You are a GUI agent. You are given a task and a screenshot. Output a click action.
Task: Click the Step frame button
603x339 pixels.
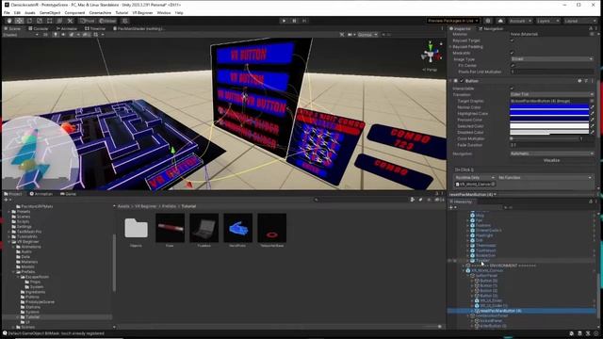[x=304, y=21]
